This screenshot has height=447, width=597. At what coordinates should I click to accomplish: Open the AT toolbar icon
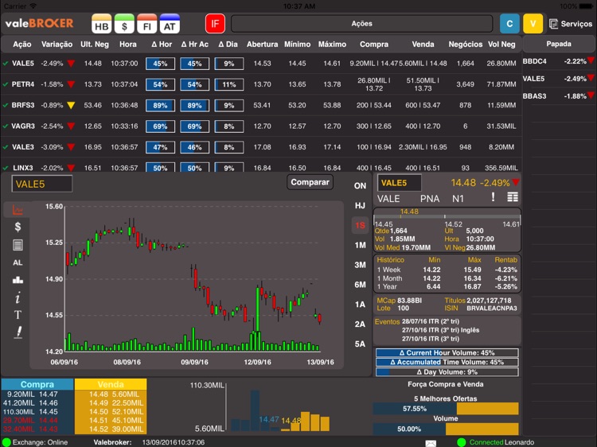click(170, 24)
